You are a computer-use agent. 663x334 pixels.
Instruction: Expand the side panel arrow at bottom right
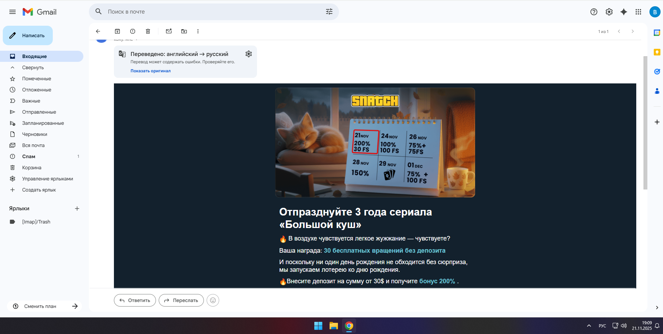click(x=657, y=308)
